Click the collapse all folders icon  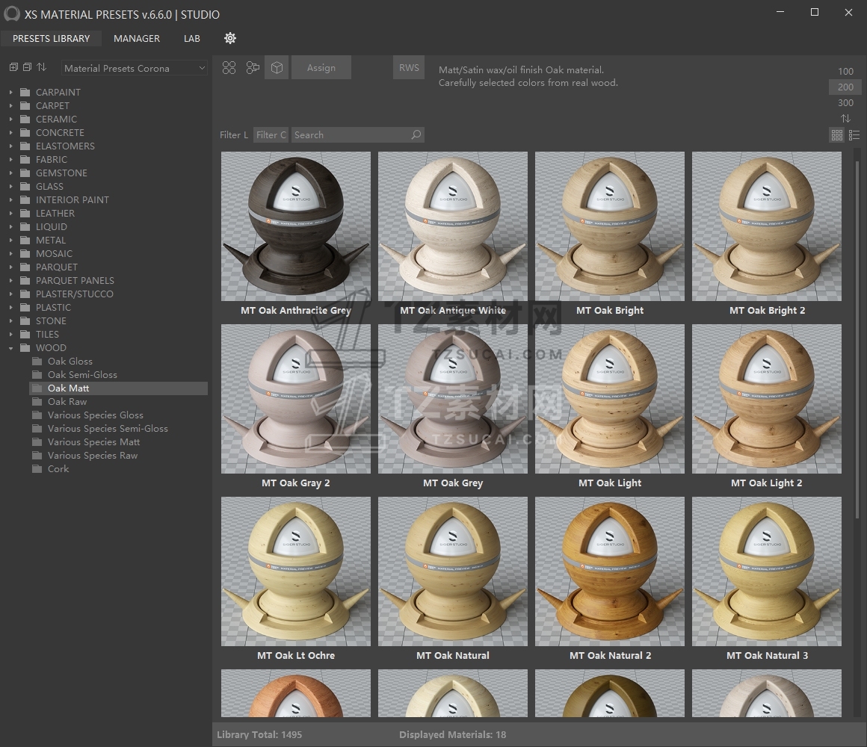tap(27, 67)
